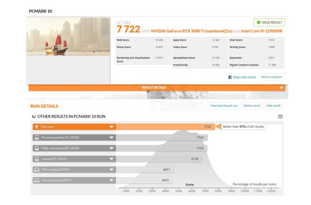
Task: Click the Hide result button
Action: click(273, 106)
